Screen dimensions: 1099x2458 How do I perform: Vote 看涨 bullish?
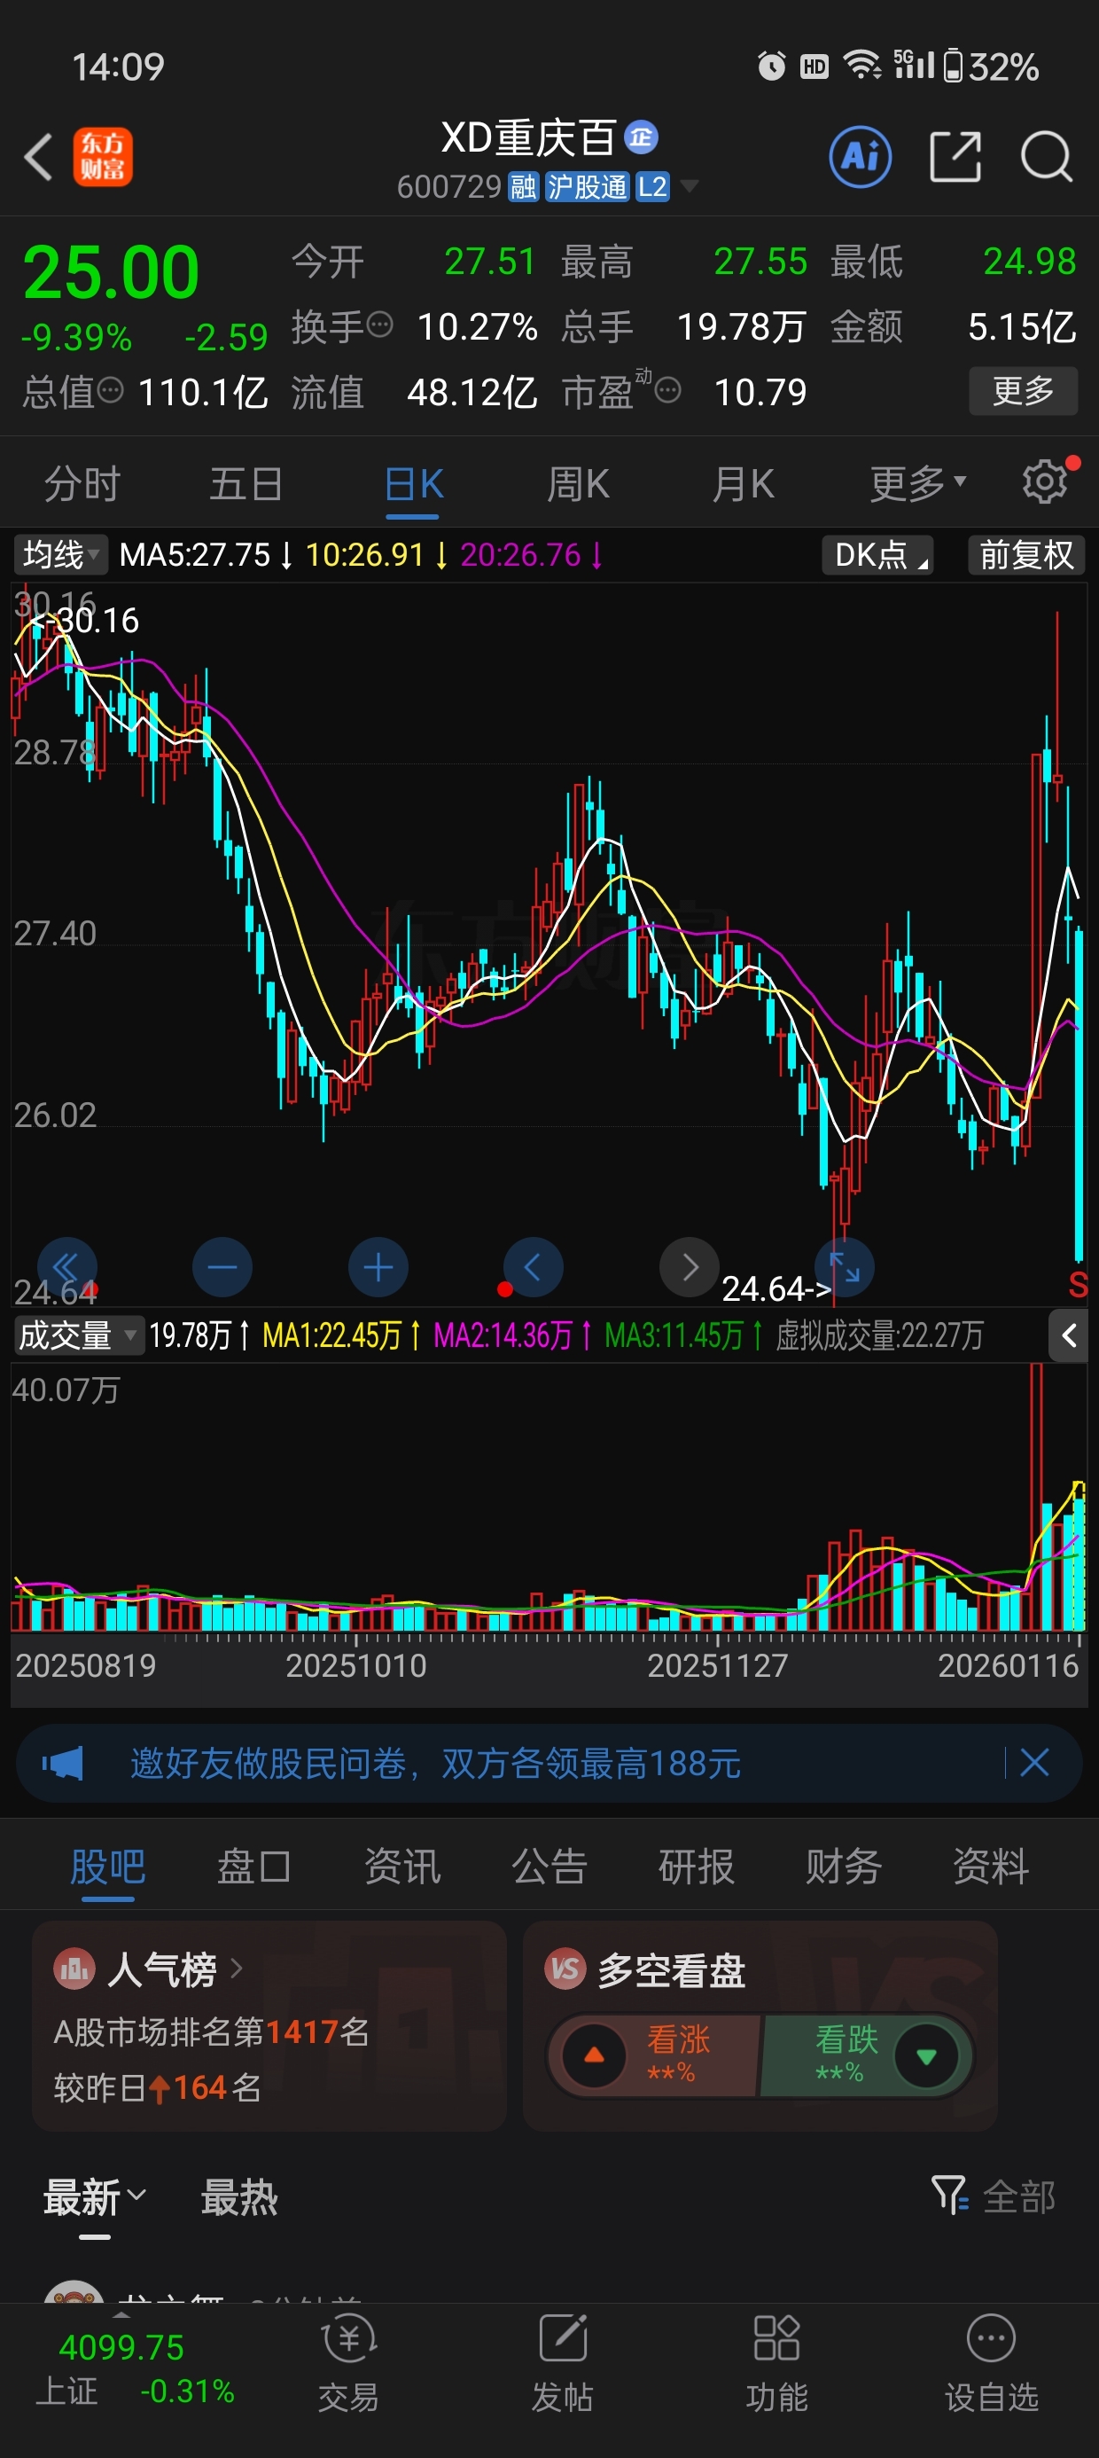[x=654, y=2055]
